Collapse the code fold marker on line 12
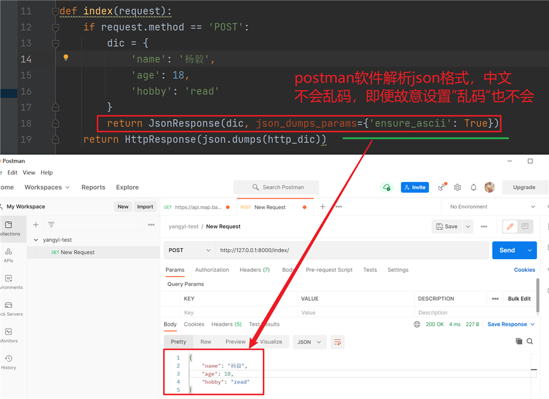 point(55,27)
